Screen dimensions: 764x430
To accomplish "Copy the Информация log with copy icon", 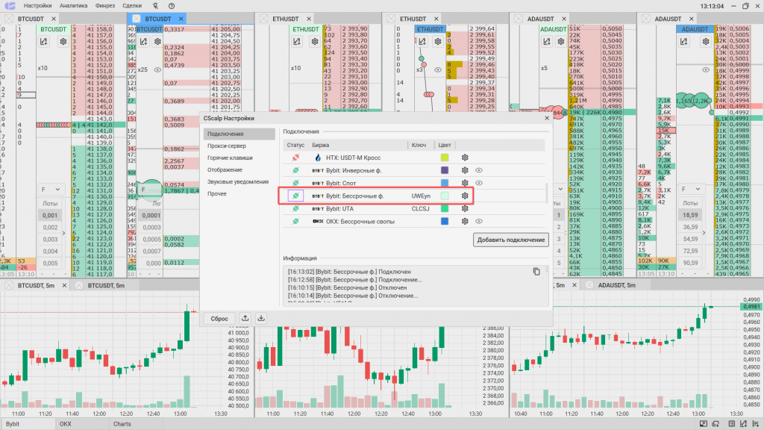I will tap(536, 272).
